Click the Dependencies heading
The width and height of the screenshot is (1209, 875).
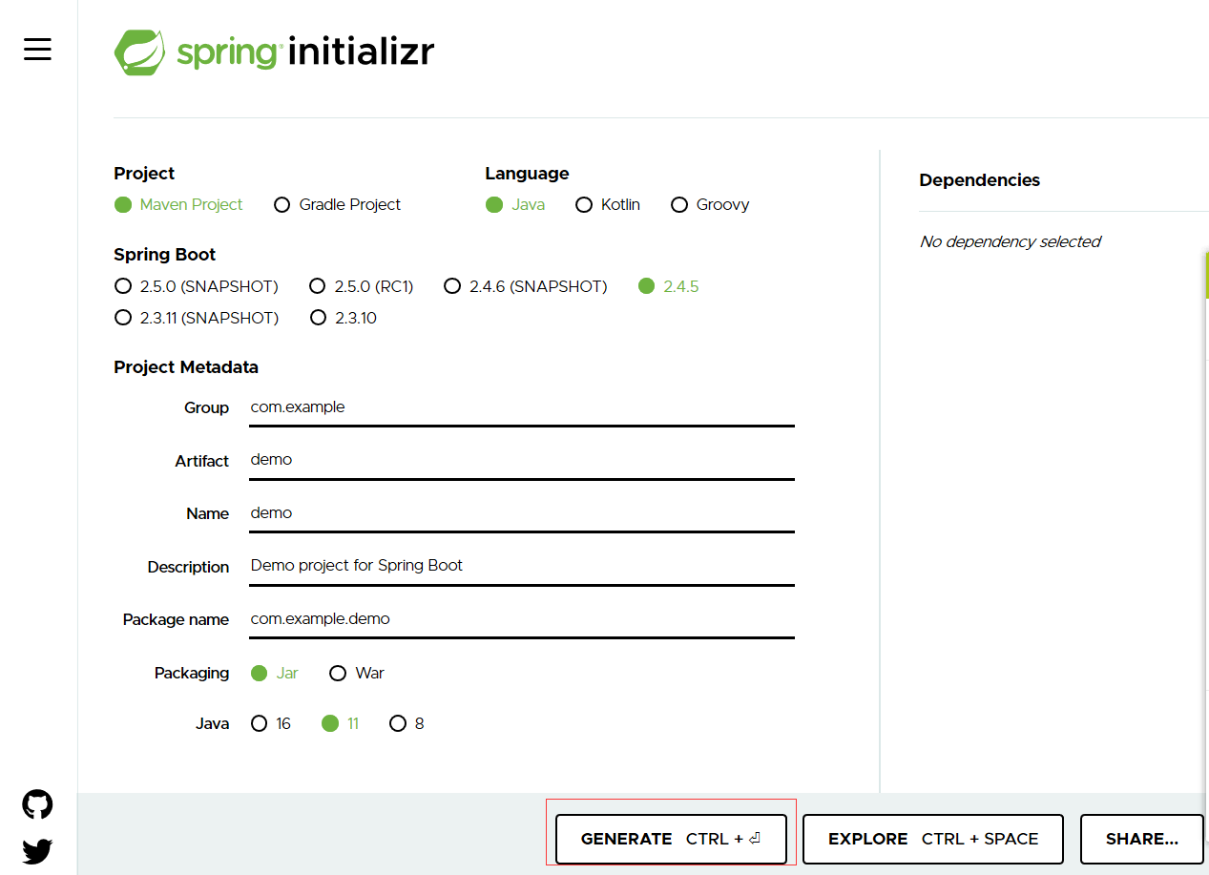point(979,180)
